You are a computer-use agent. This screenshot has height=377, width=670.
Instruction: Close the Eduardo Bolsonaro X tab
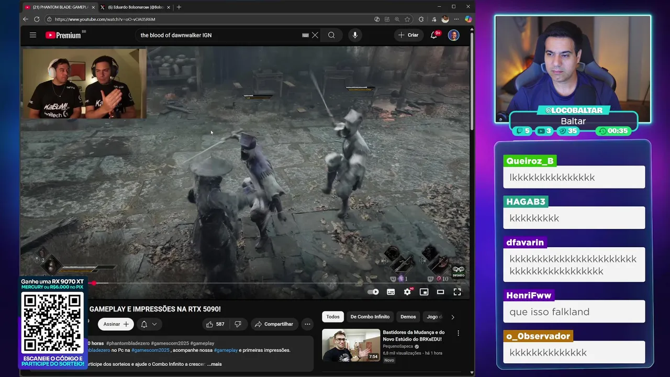(x=169, y=7)
